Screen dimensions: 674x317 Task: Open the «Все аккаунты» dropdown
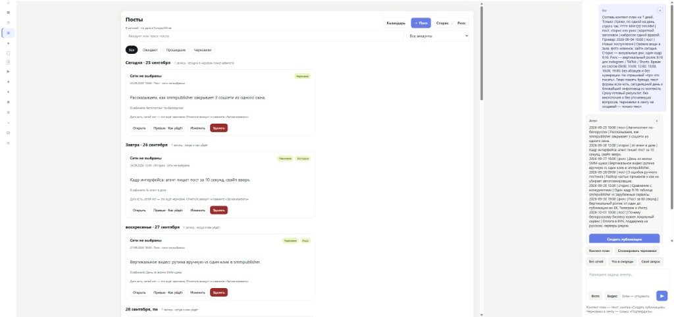(438, 36)
